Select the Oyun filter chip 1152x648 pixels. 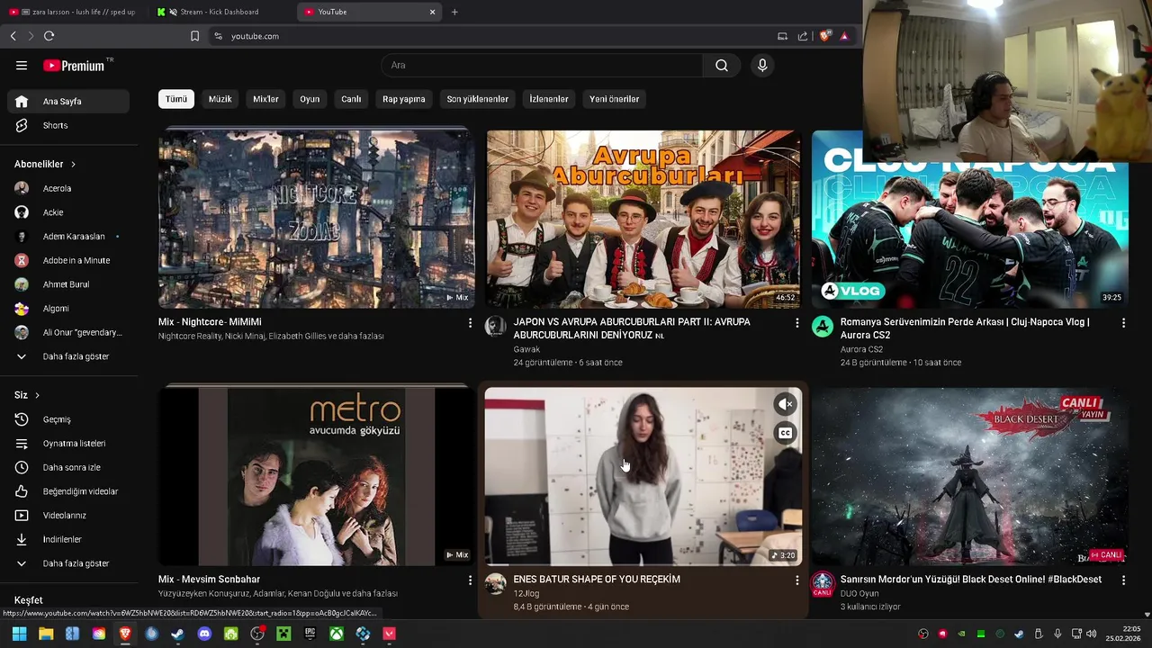click(310, 99)
